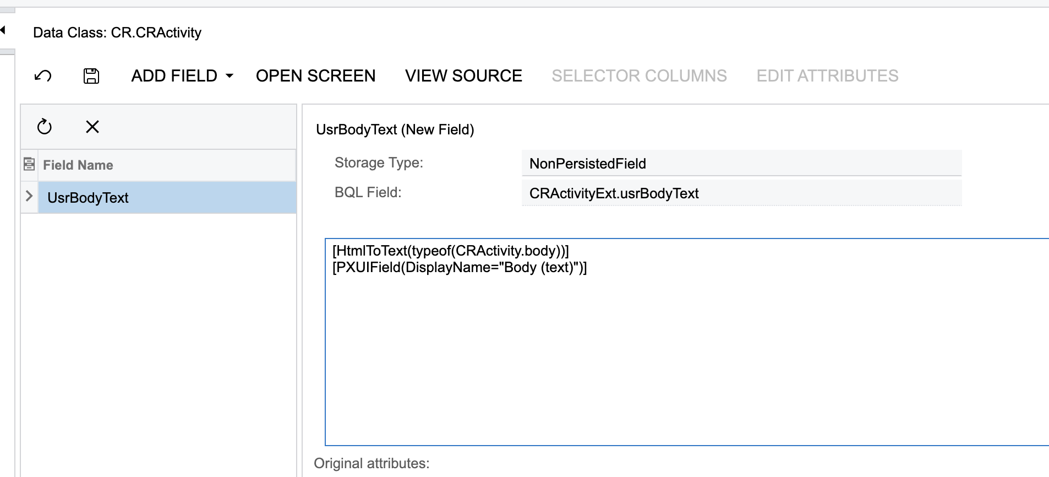Image resolution: width=1049 pixels, height=477 pixels.
Task: Open the ADD FIELD dropdown arrow
Action: click(x=230, y=76)
